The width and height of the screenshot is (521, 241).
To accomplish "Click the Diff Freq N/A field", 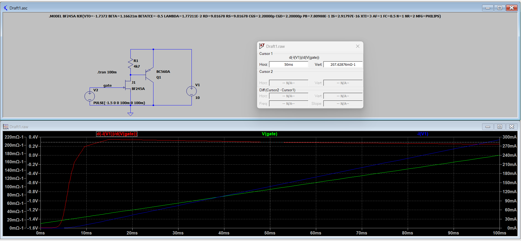I will tap(288, 104).
